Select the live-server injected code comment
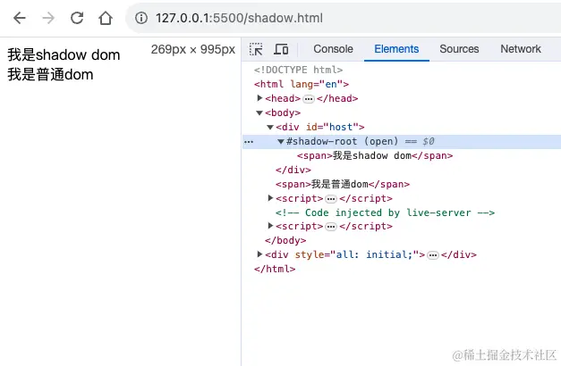561x366 pixels. pyautogui.click(x=385, y=212)
